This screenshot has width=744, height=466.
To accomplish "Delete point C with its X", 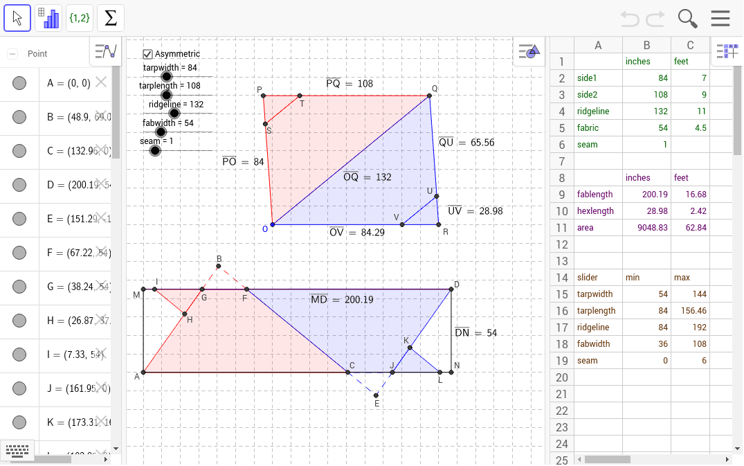I will point(101,150).
